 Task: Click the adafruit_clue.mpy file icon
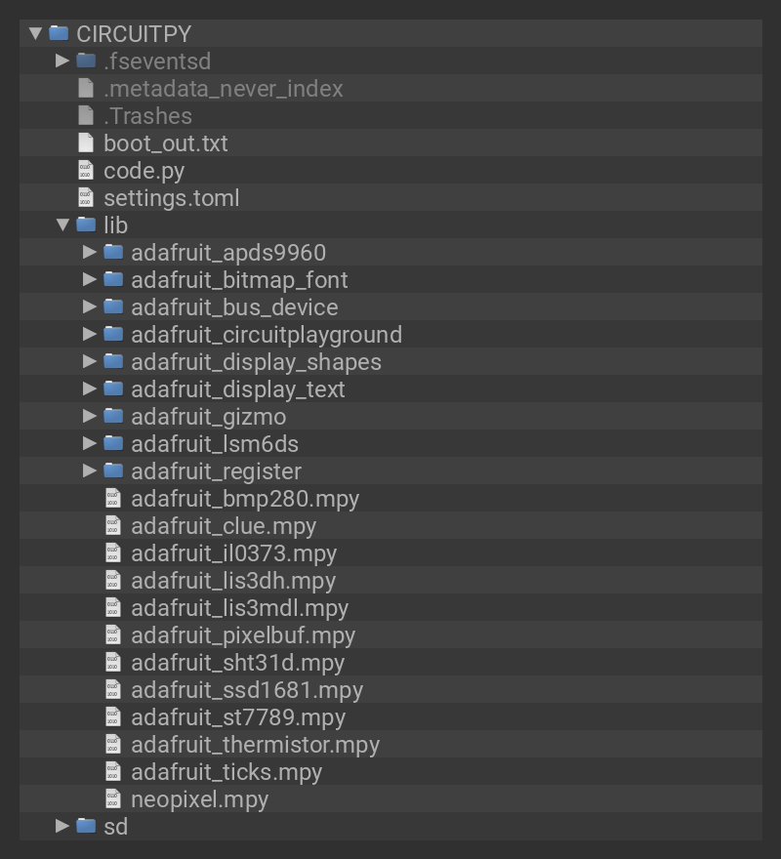click(x=113, y=525)
